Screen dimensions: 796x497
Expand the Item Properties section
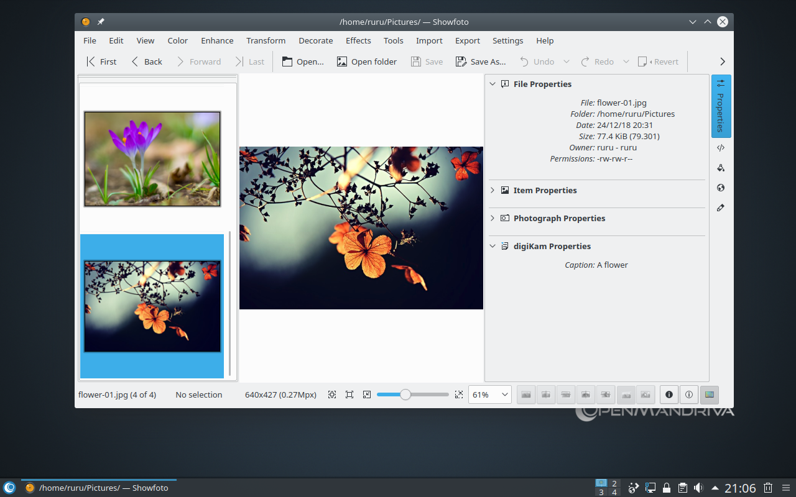coord(545,191)
